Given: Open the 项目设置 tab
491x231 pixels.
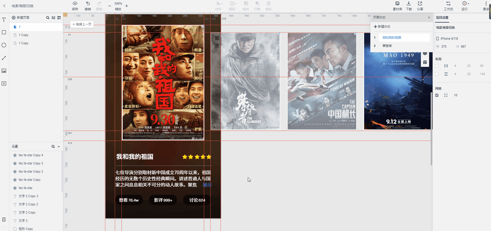Looking at the screenshot, I should (x=442, y=18).
